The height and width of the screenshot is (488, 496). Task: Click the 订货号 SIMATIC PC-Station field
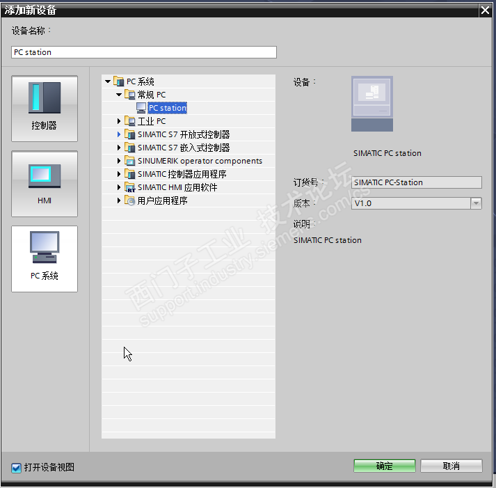click(x=417, y=182)
